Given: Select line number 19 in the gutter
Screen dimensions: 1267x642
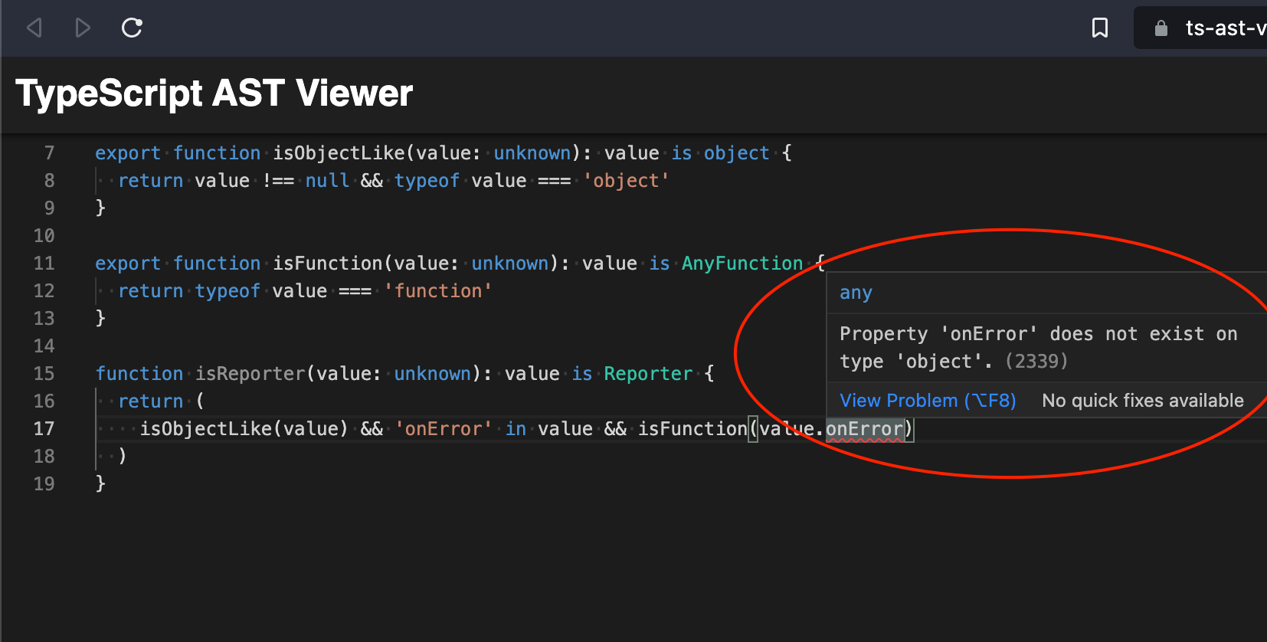Looking at the screenshot, I should pyautogui.click(x=44, y=484).
